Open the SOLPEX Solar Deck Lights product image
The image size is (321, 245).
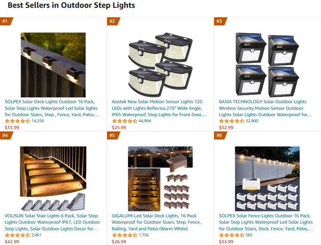(53, 65)
